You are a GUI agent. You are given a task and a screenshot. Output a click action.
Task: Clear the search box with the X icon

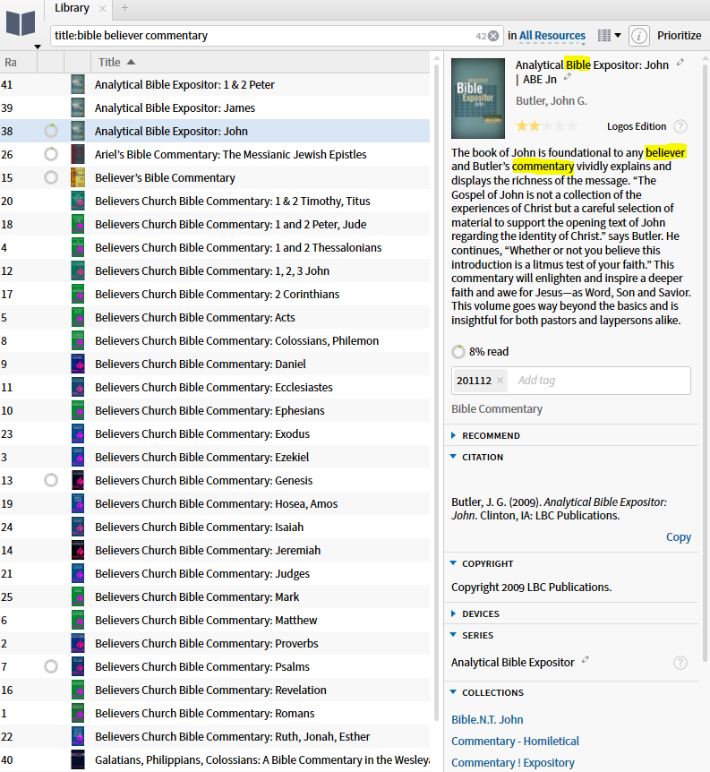(493, 36)
